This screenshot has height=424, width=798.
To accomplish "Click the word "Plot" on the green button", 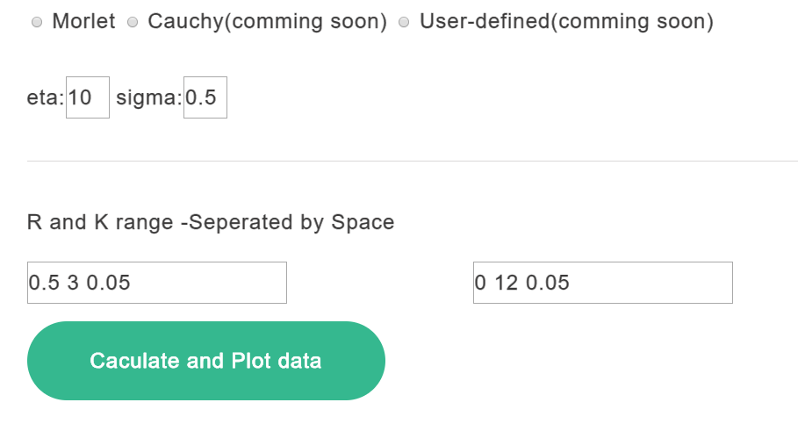I will (251, 361).
